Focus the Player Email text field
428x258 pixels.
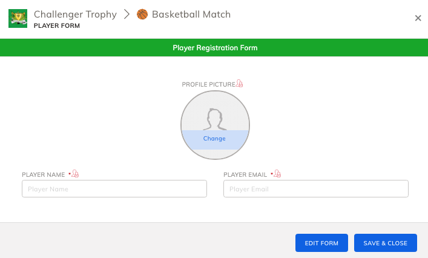coord(316,188)
